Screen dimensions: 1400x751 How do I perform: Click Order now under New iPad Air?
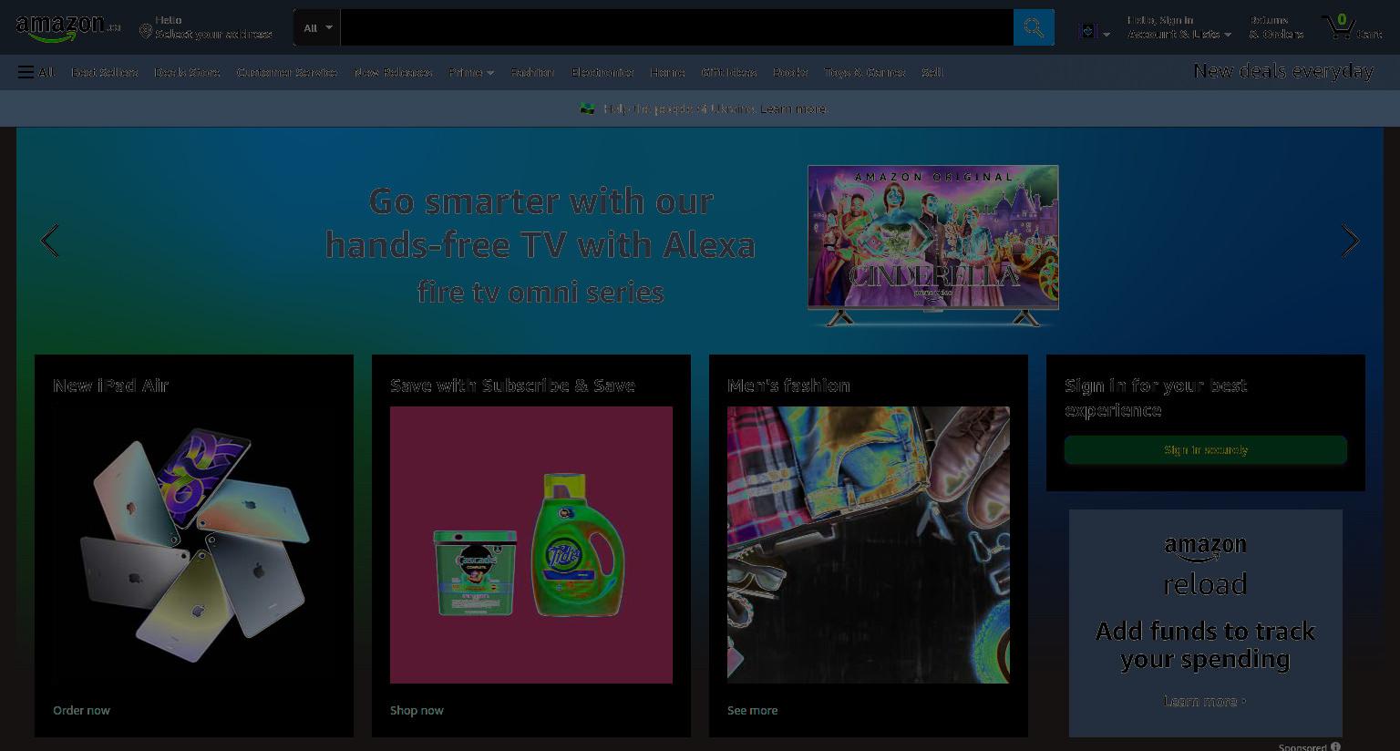(x=81, y=710)
